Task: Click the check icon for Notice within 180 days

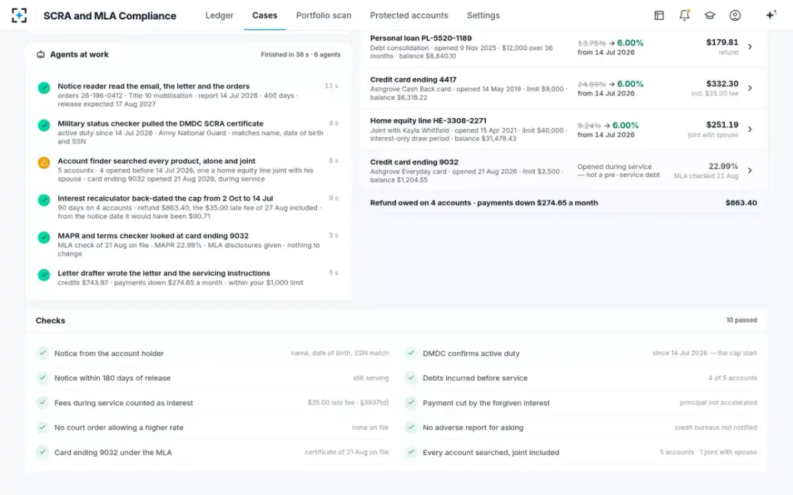Action: click(x=42, y=378)
